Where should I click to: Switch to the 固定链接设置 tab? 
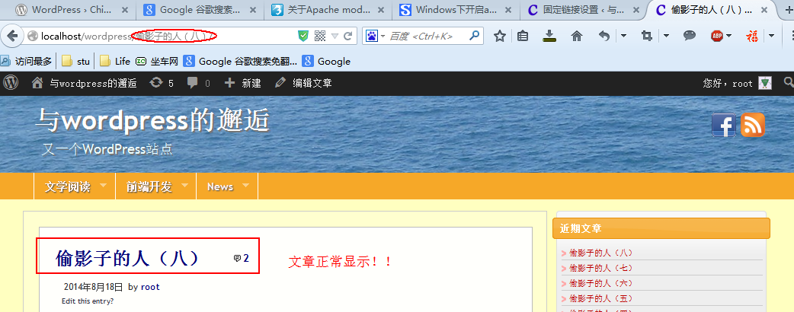(584, 10)
